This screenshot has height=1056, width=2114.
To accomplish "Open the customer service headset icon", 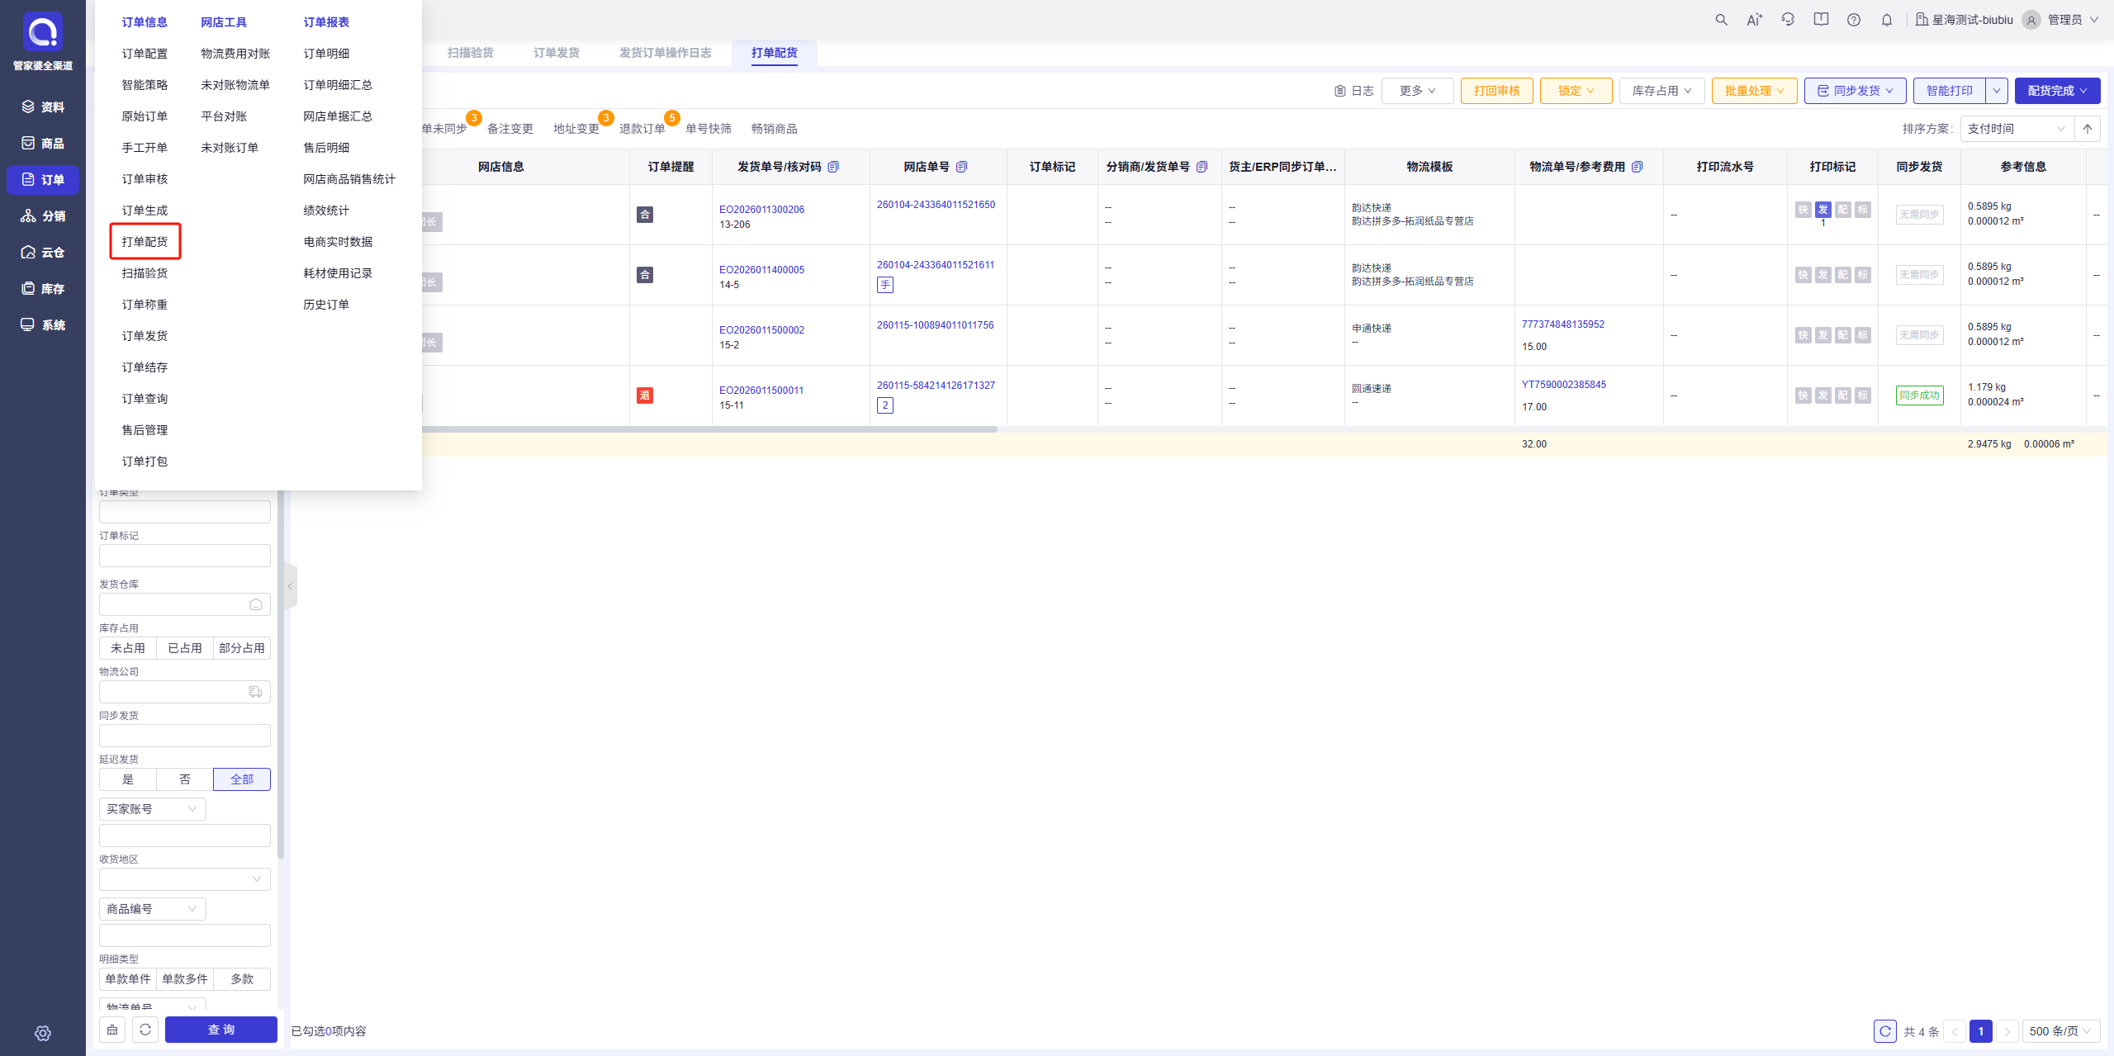I will point(1788,20).
